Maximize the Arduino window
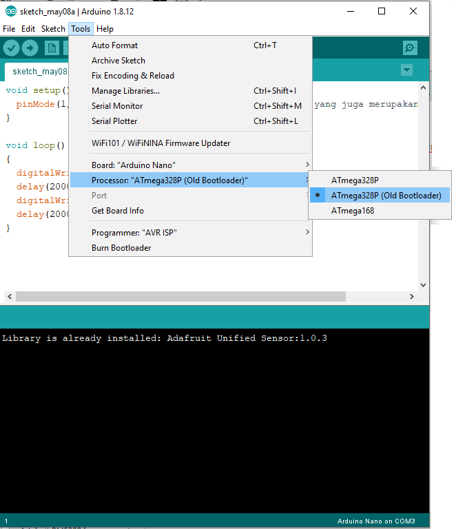This screenshot has width=456, height=529. (382, 11)
